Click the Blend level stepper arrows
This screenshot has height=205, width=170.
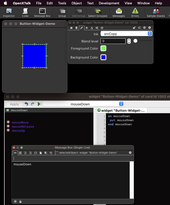129,41
